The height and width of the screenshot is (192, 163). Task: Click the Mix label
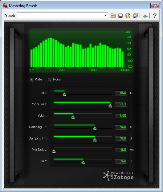(x=44, y=93)
